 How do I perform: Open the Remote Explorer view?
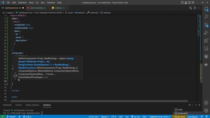206,49
